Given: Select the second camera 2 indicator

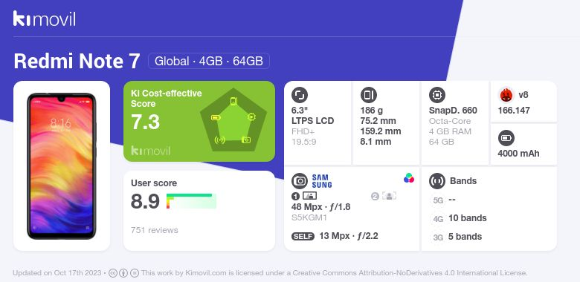Looking at the screenshot, I should pyautogui.click(x=384, y=196).
